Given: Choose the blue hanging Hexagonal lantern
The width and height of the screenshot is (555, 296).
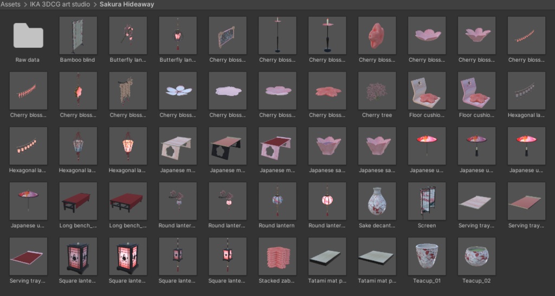Looking at the screenshot, I should 78,146.
